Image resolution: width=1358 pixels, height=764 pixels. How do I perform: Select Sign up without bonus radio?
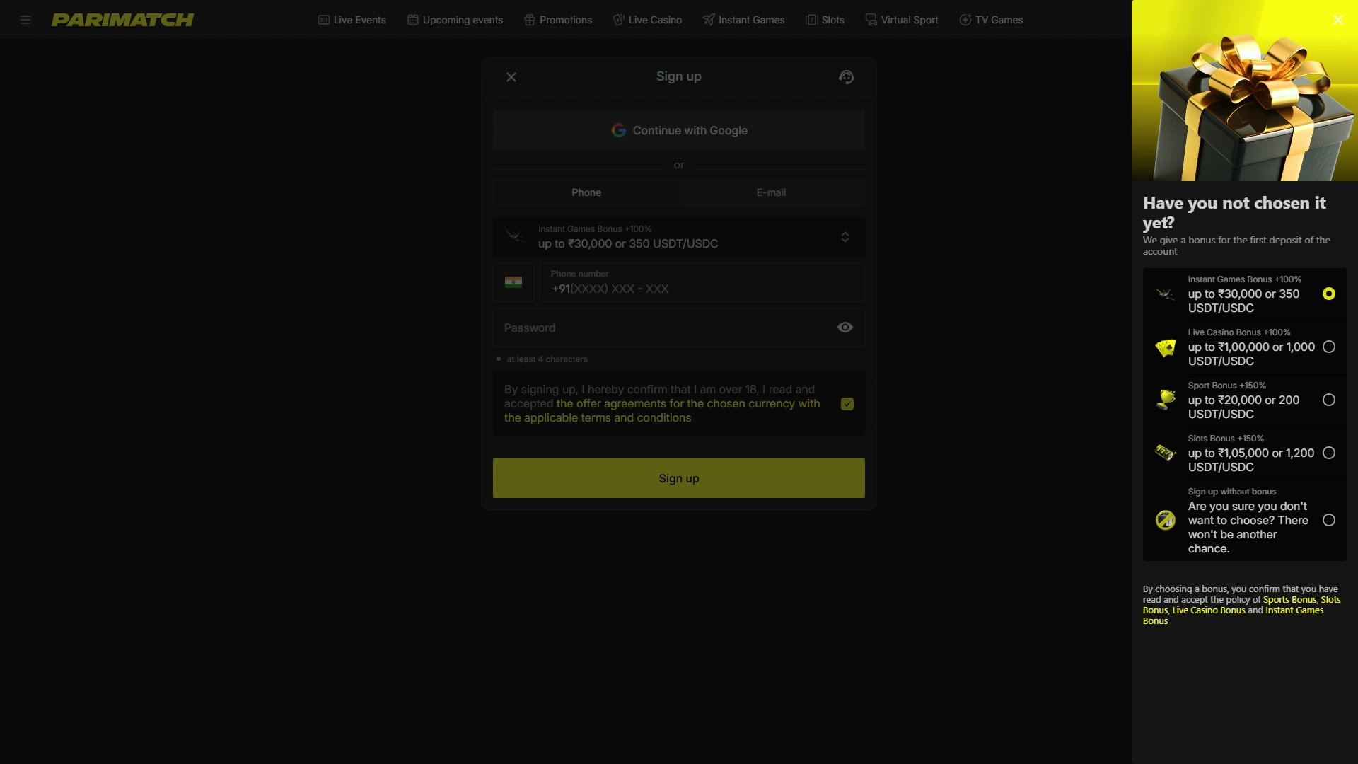point(1329,520)
